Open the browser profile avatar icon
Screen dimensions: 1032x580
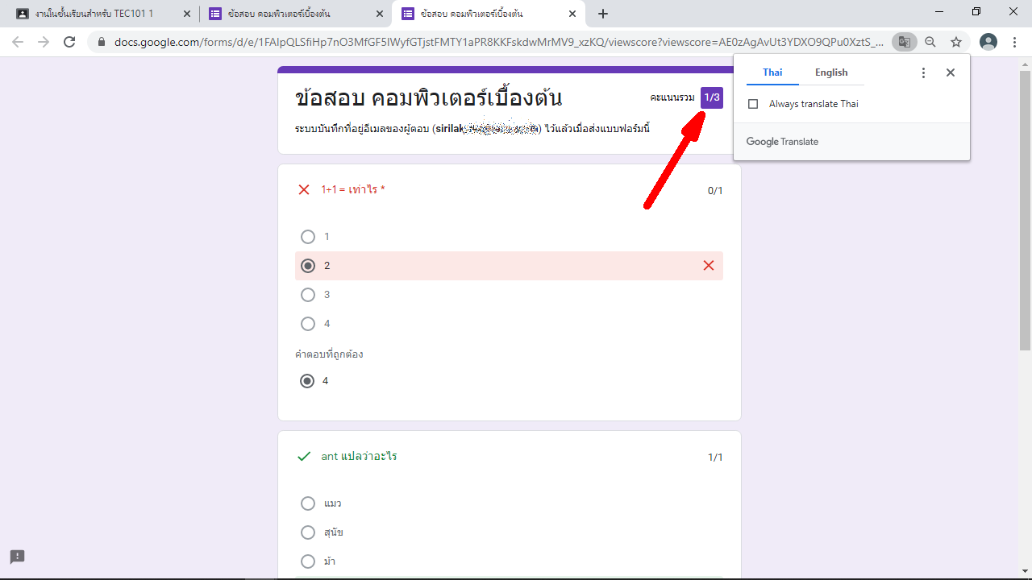coord(988,42)
